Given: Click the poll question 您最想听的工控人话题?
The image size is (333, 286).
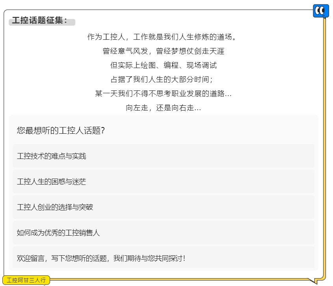Looking at the screenshot, I should pos(61,130).
